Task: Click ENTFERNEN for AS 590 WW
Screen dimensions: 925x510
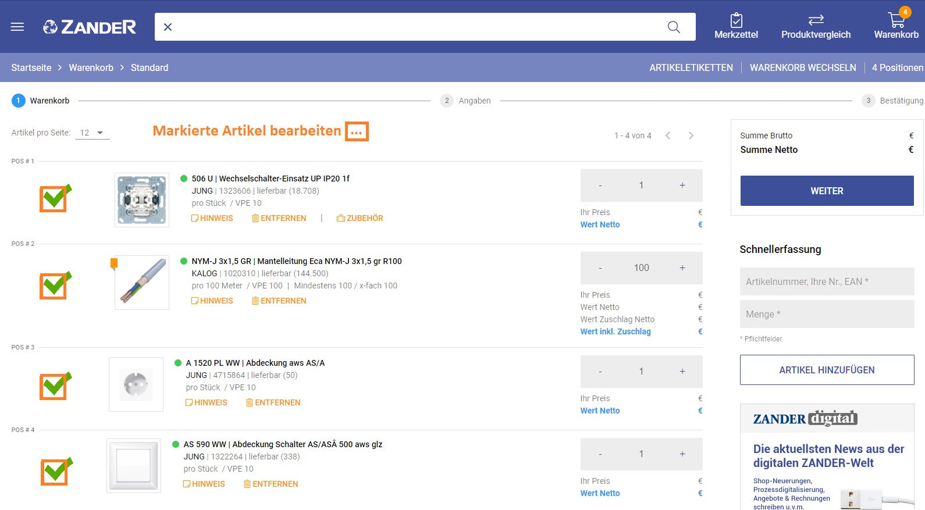Action: 271,484
